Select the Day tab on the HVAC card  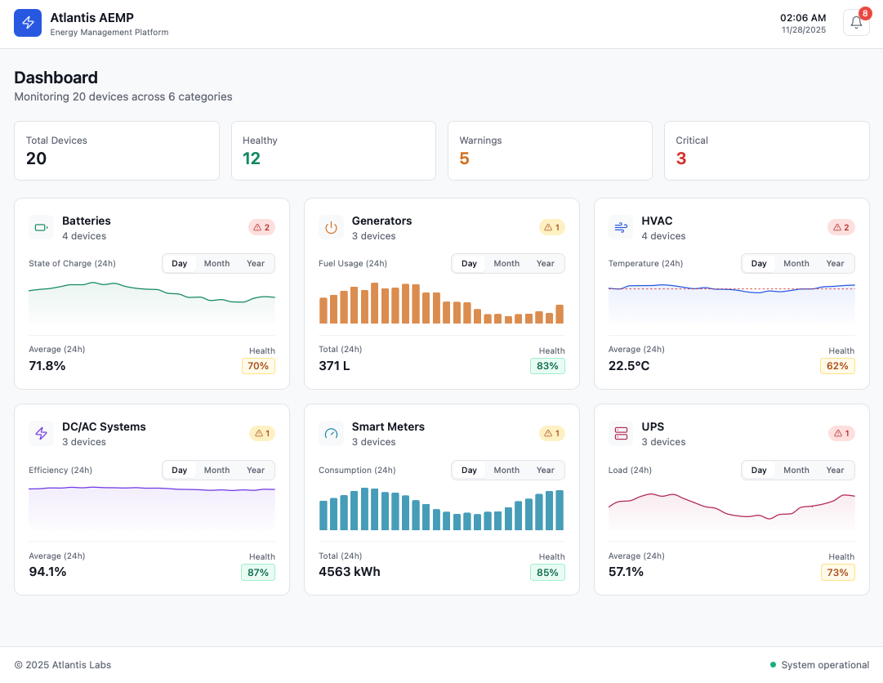758,263
